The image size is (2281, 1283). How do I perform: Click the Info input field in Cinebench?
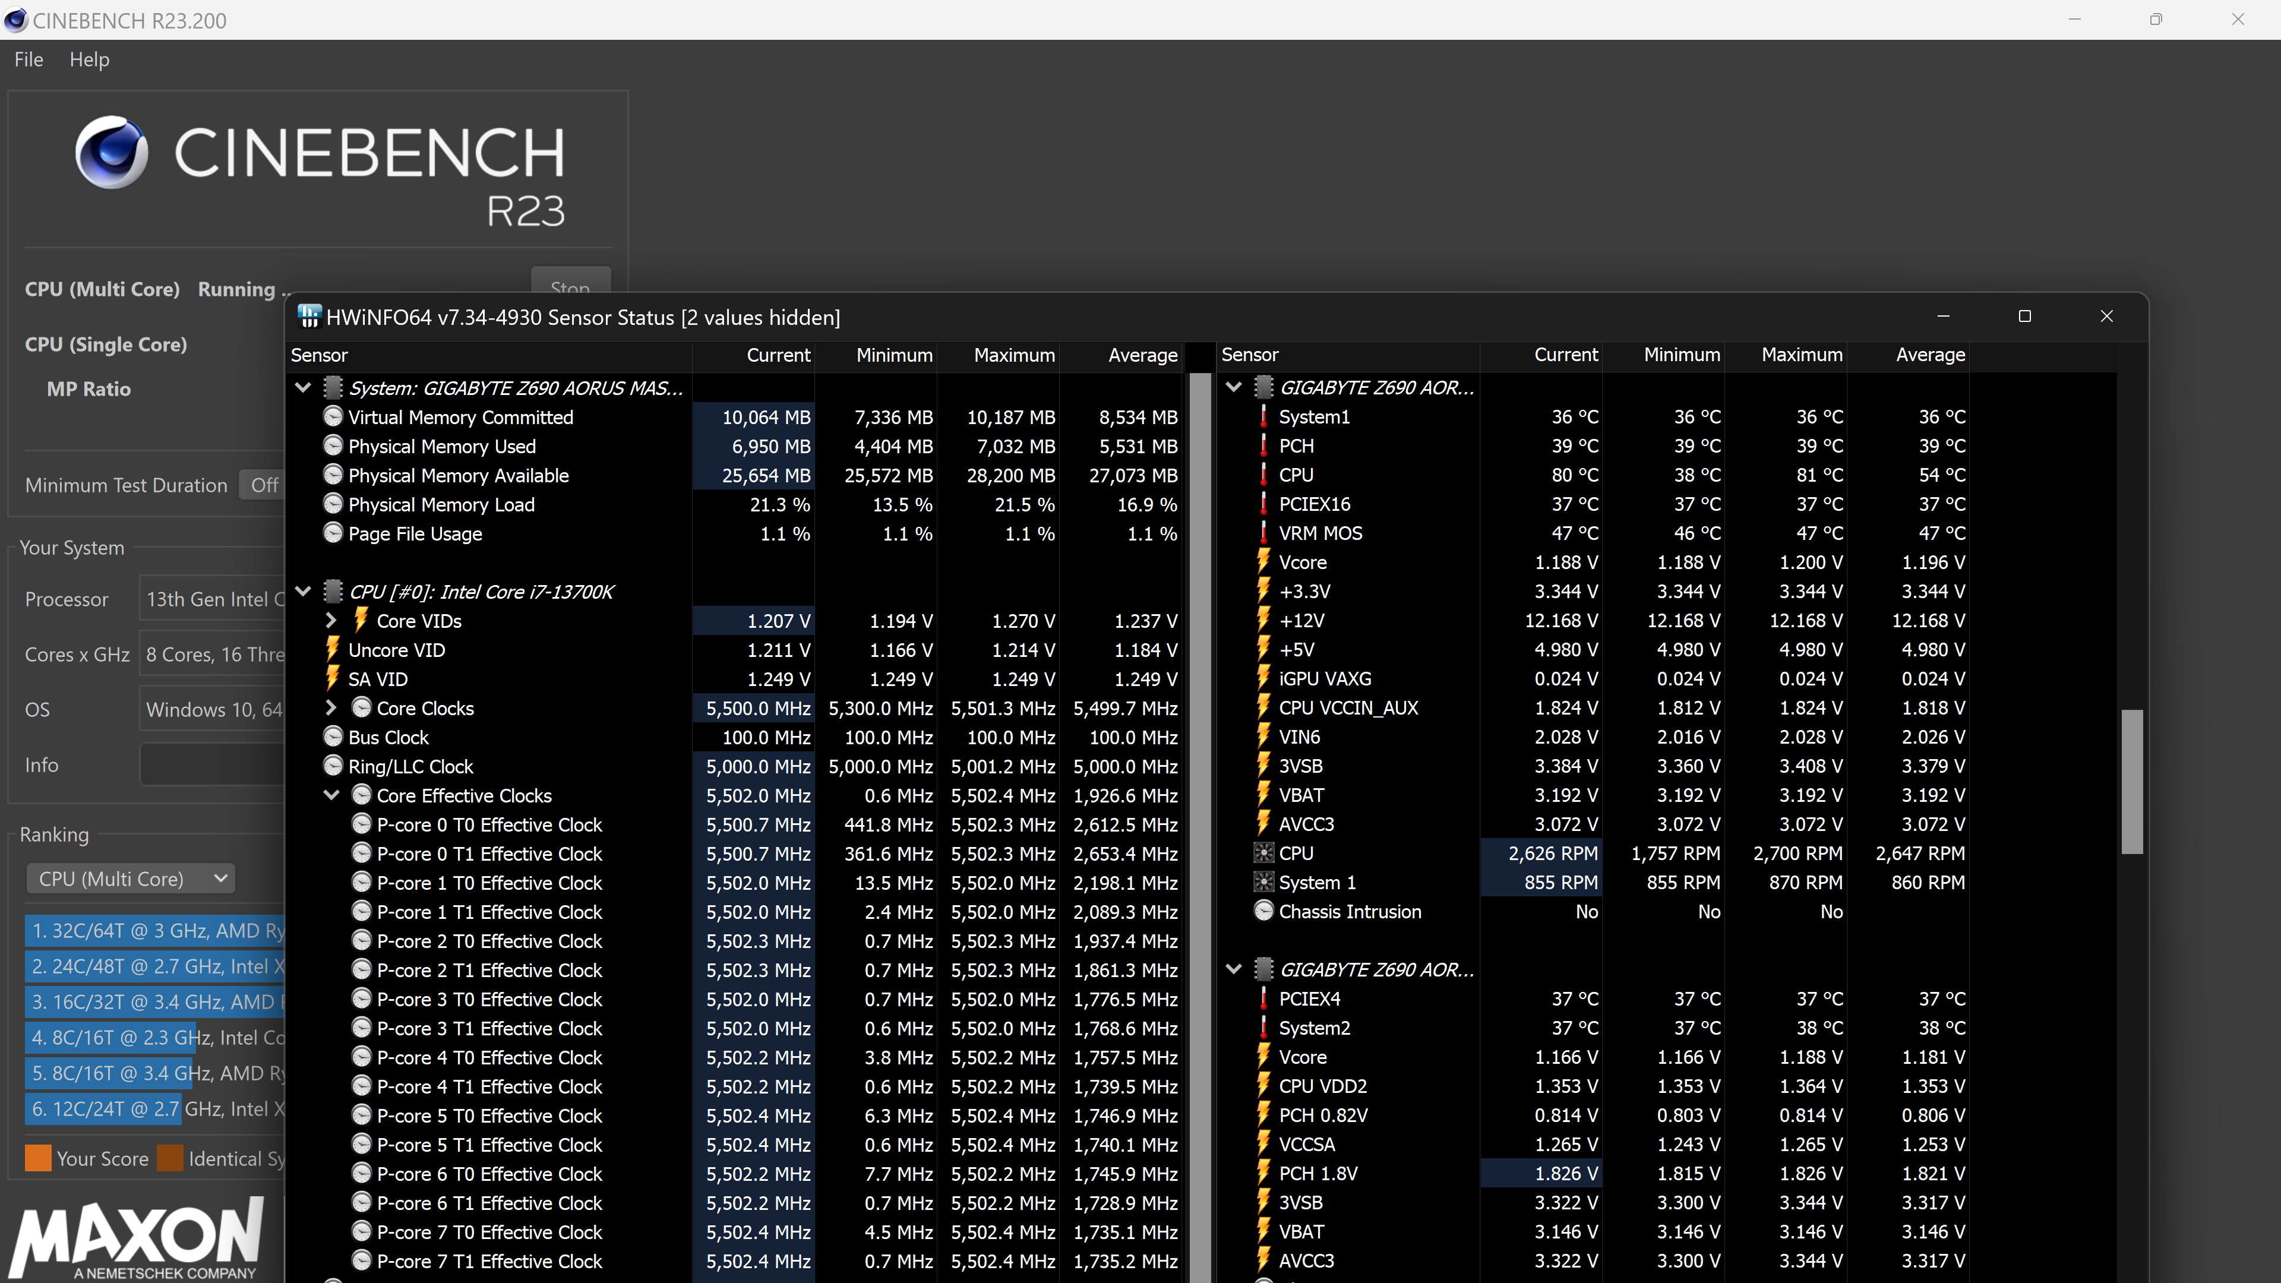213,765
